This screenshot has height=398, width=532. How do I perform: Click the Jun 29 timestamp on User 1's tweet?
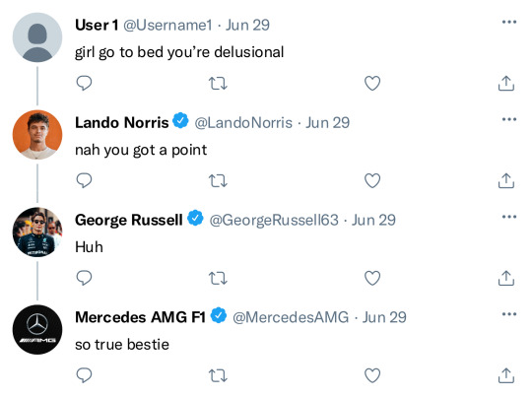[x=247, y=25]
